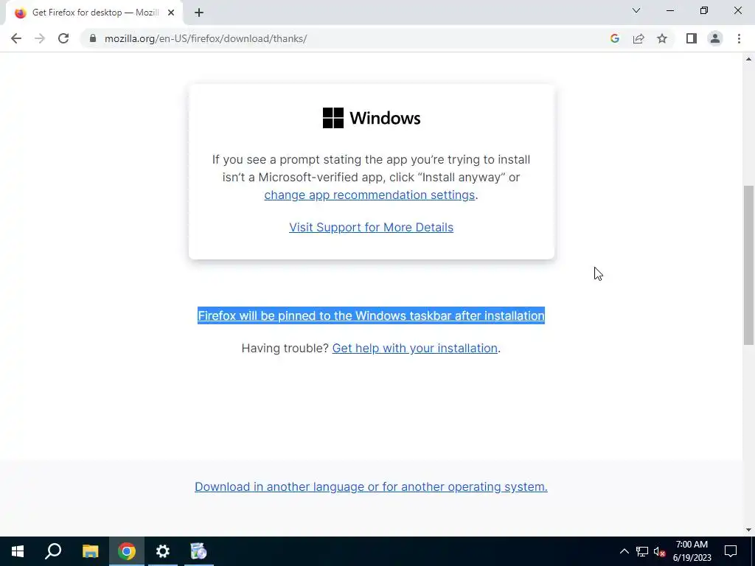Screen dimensions: 755x566
Task: Open the clock showing 7:00 AM
Action: pos(692,551)
